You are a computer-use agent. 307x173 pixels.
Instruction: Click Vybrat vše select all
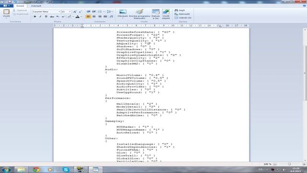coord(183,18)
